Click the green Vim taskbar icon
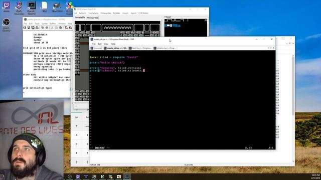Image resolution: width=321 pixels, height=180 pixels. [x=102, y=176]
